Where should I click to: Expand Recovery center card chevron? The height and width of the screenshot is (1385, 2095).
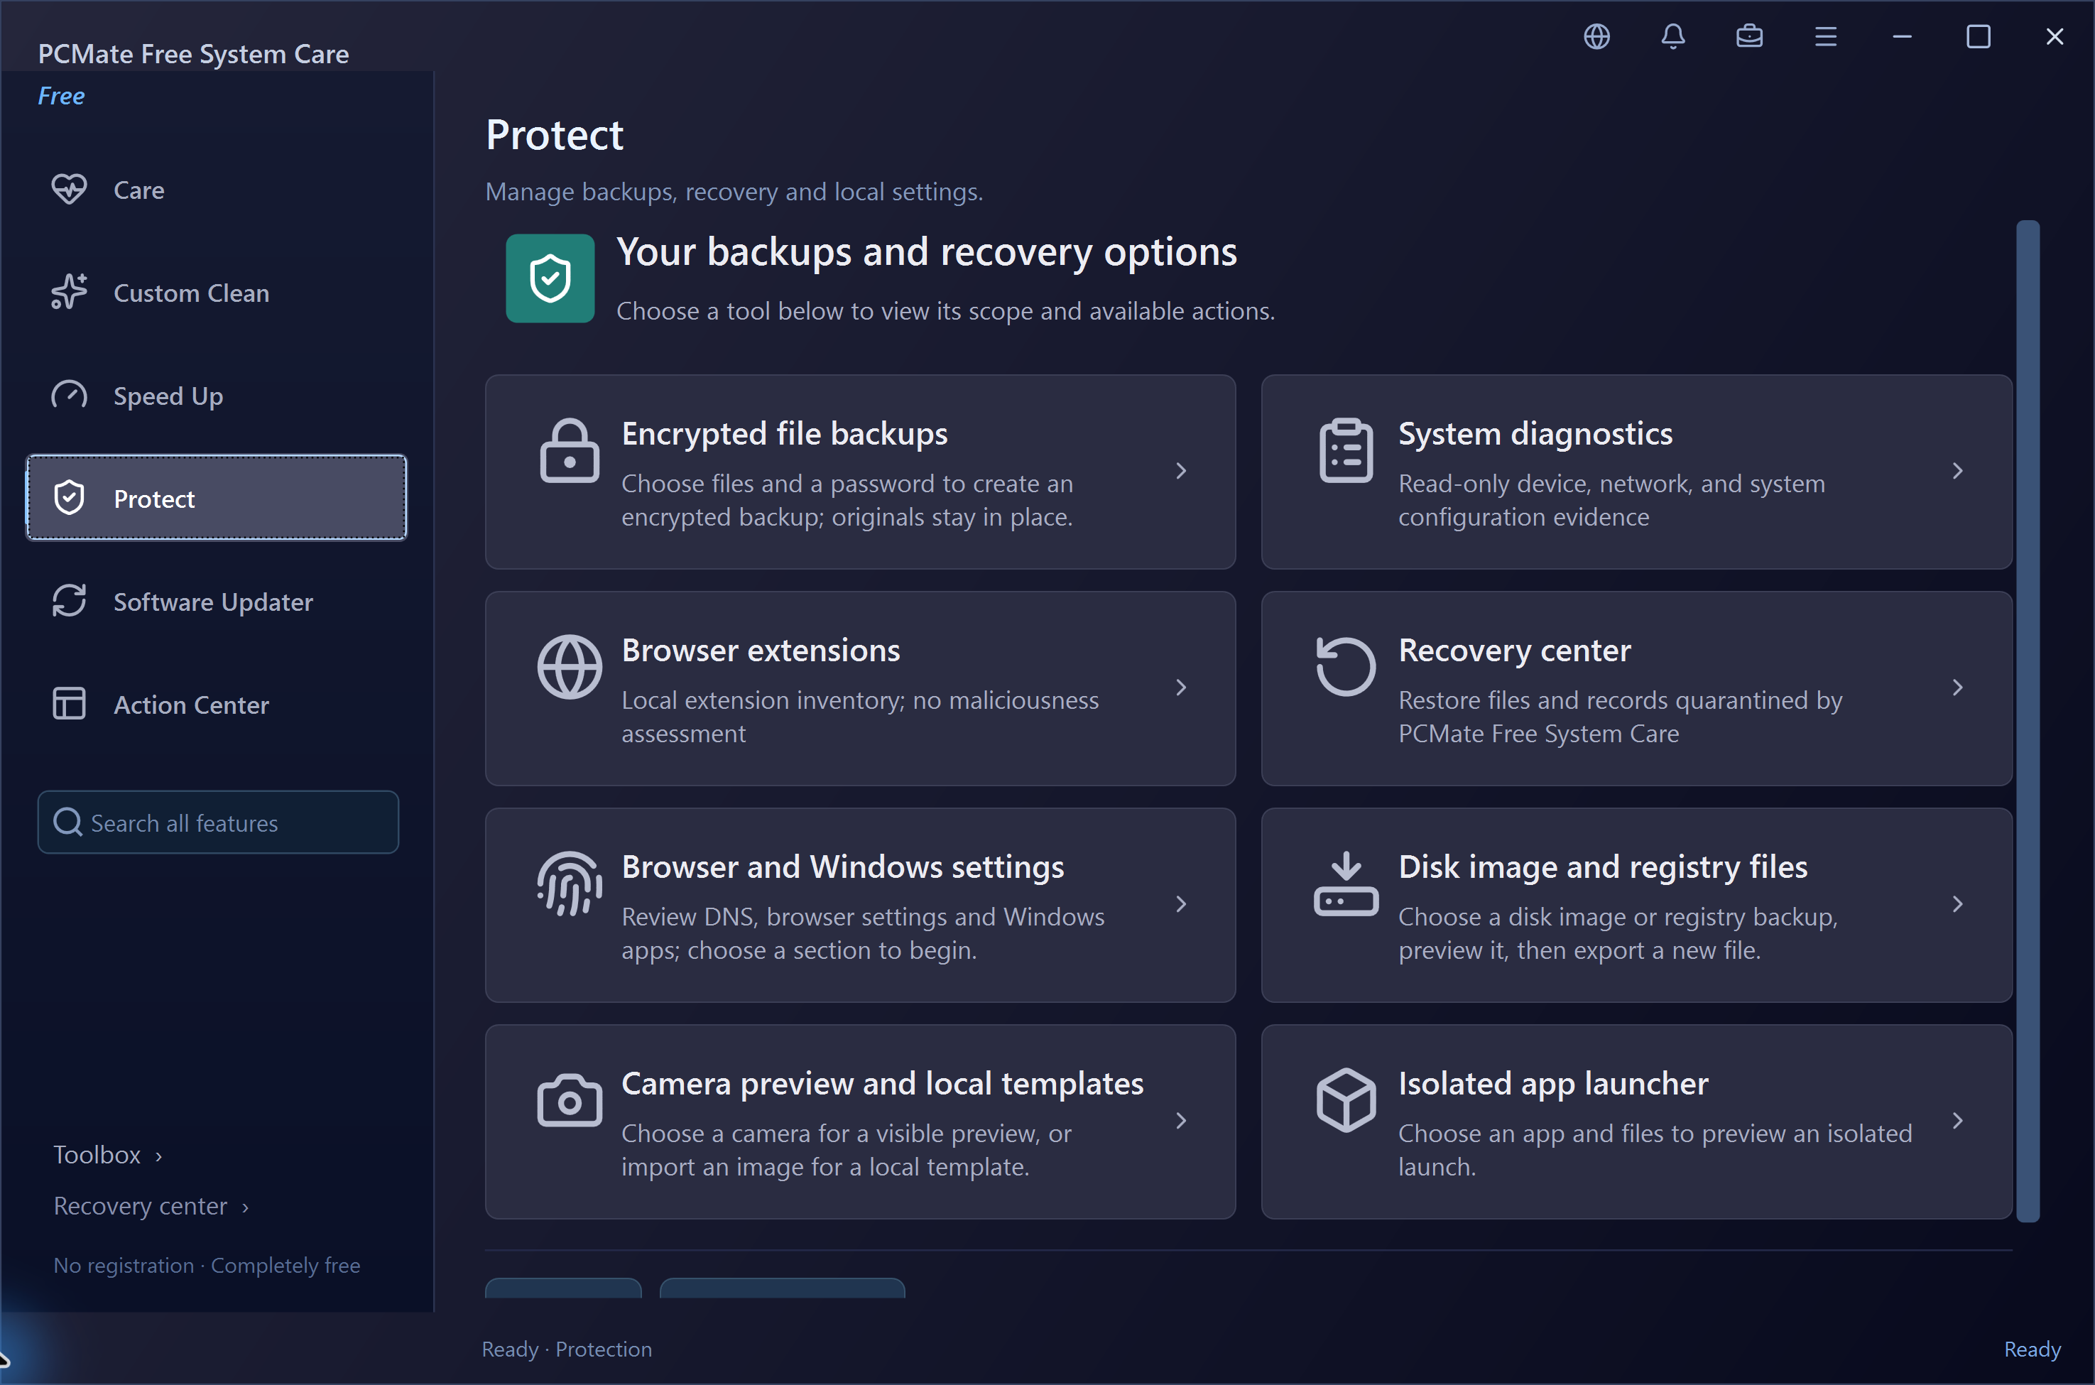click(1957, 688)
